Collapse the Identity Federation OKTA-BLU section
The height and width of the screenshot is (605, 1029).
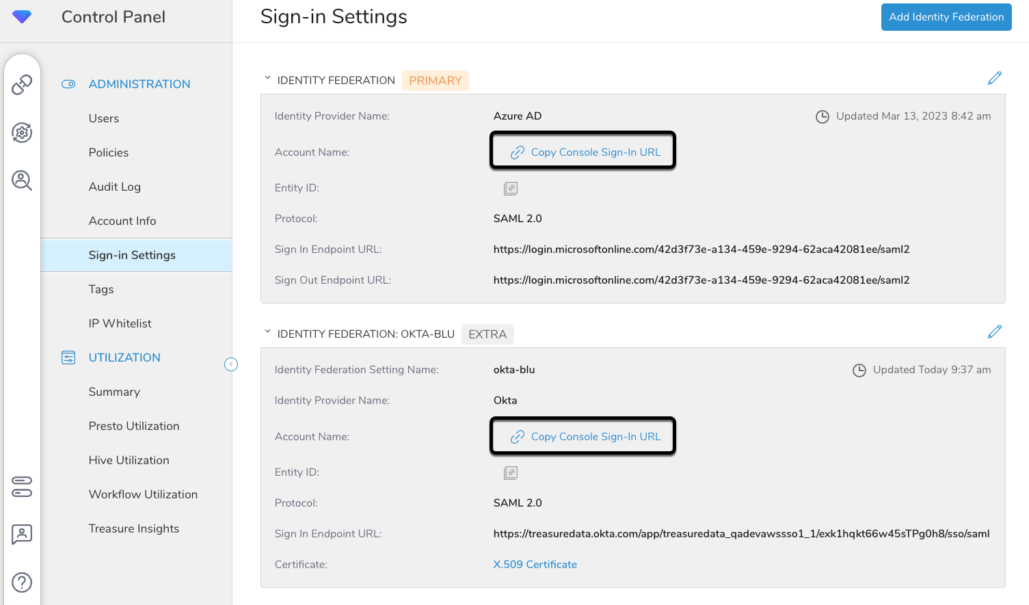click(x=267, y=332)
